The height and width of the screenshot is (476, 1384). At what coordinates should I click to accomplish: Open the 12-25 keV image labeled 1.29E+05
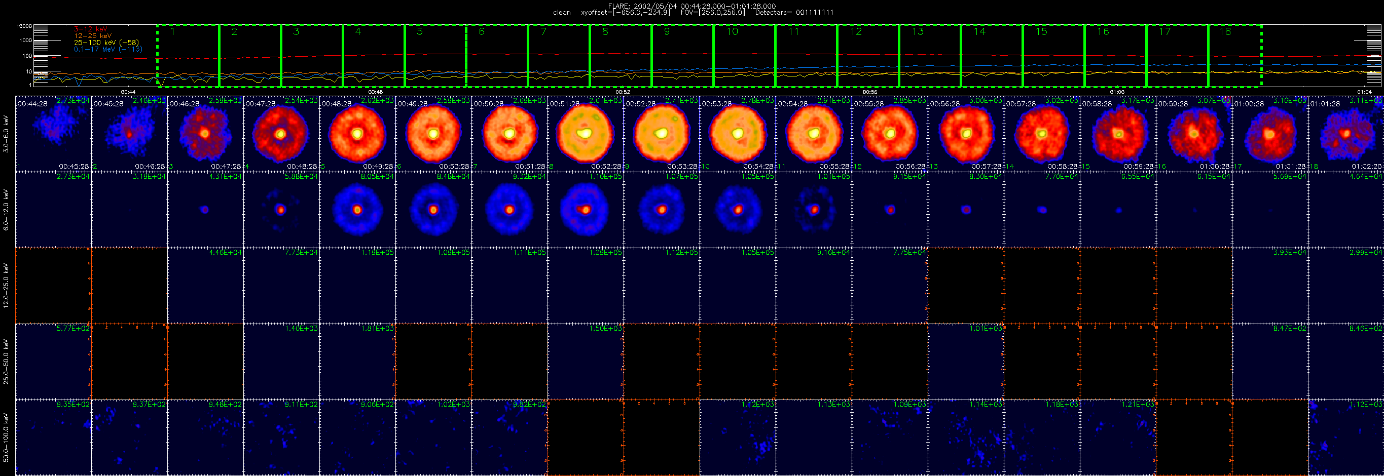click(x=586, y=286)
